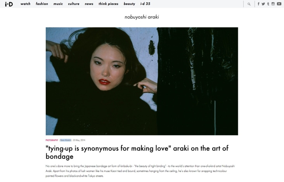284x182 pixels.
Task: Open the article headline about araki
Action: 137,152
